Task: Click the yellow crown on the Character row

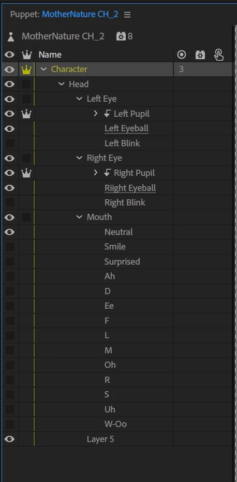Action: tap(27, 70)
